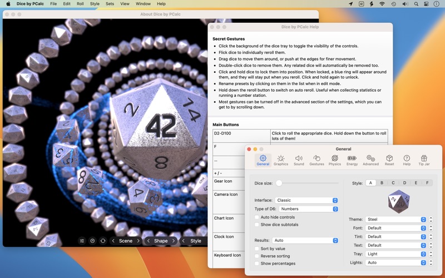The height and width of the screenshot is (278, 445).
Task: Click the Reset dice icon
Action: 389,160
